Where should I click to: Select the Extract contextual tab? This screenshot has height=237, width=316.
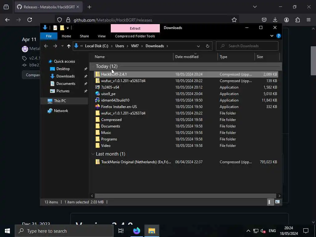(x=135, y=28)
